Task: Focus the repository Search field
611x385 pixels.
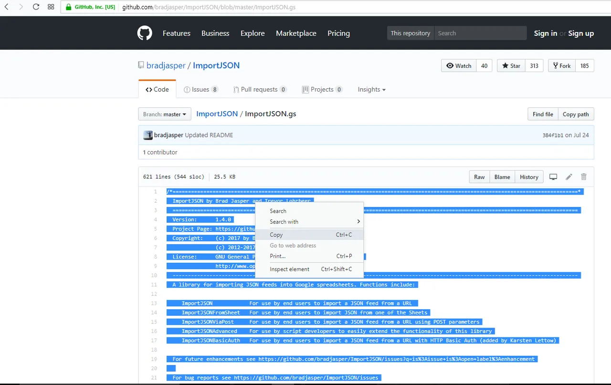Action: pos(480,33)
